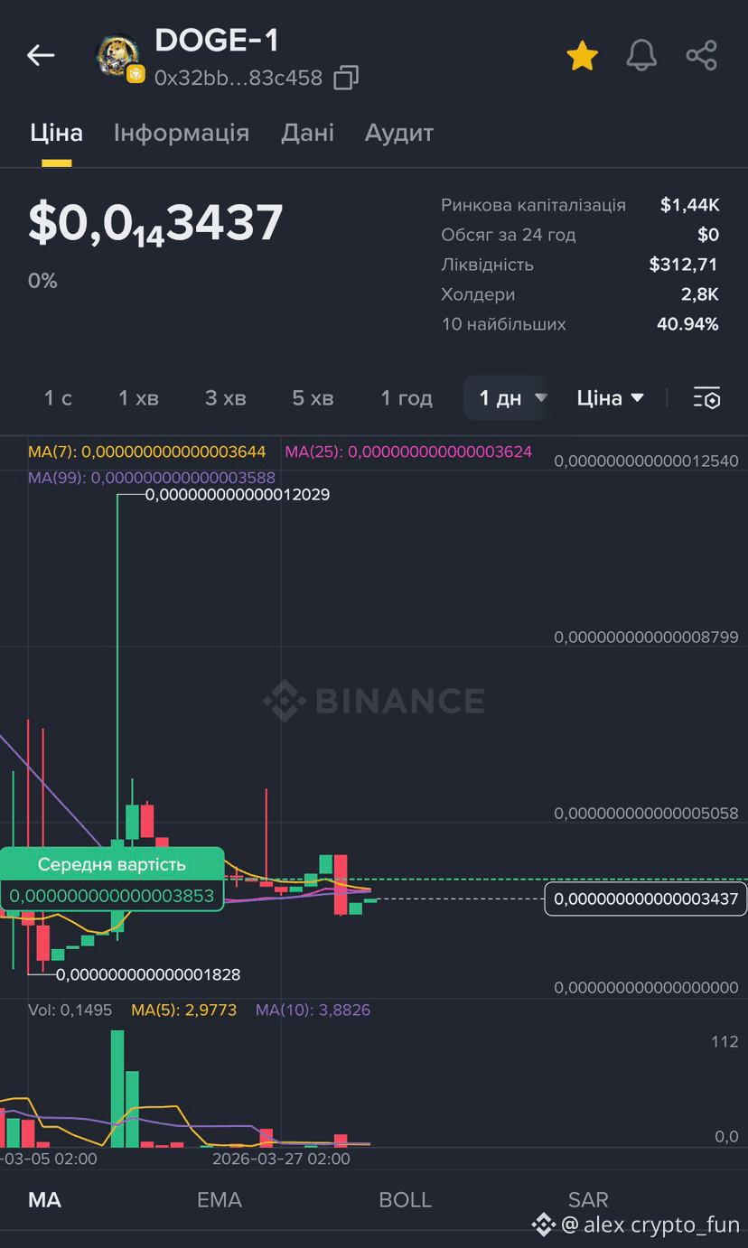Select the 1 хв timeframe
Image resolution: width=748 pixels, height=1248 pixels.
139,398
